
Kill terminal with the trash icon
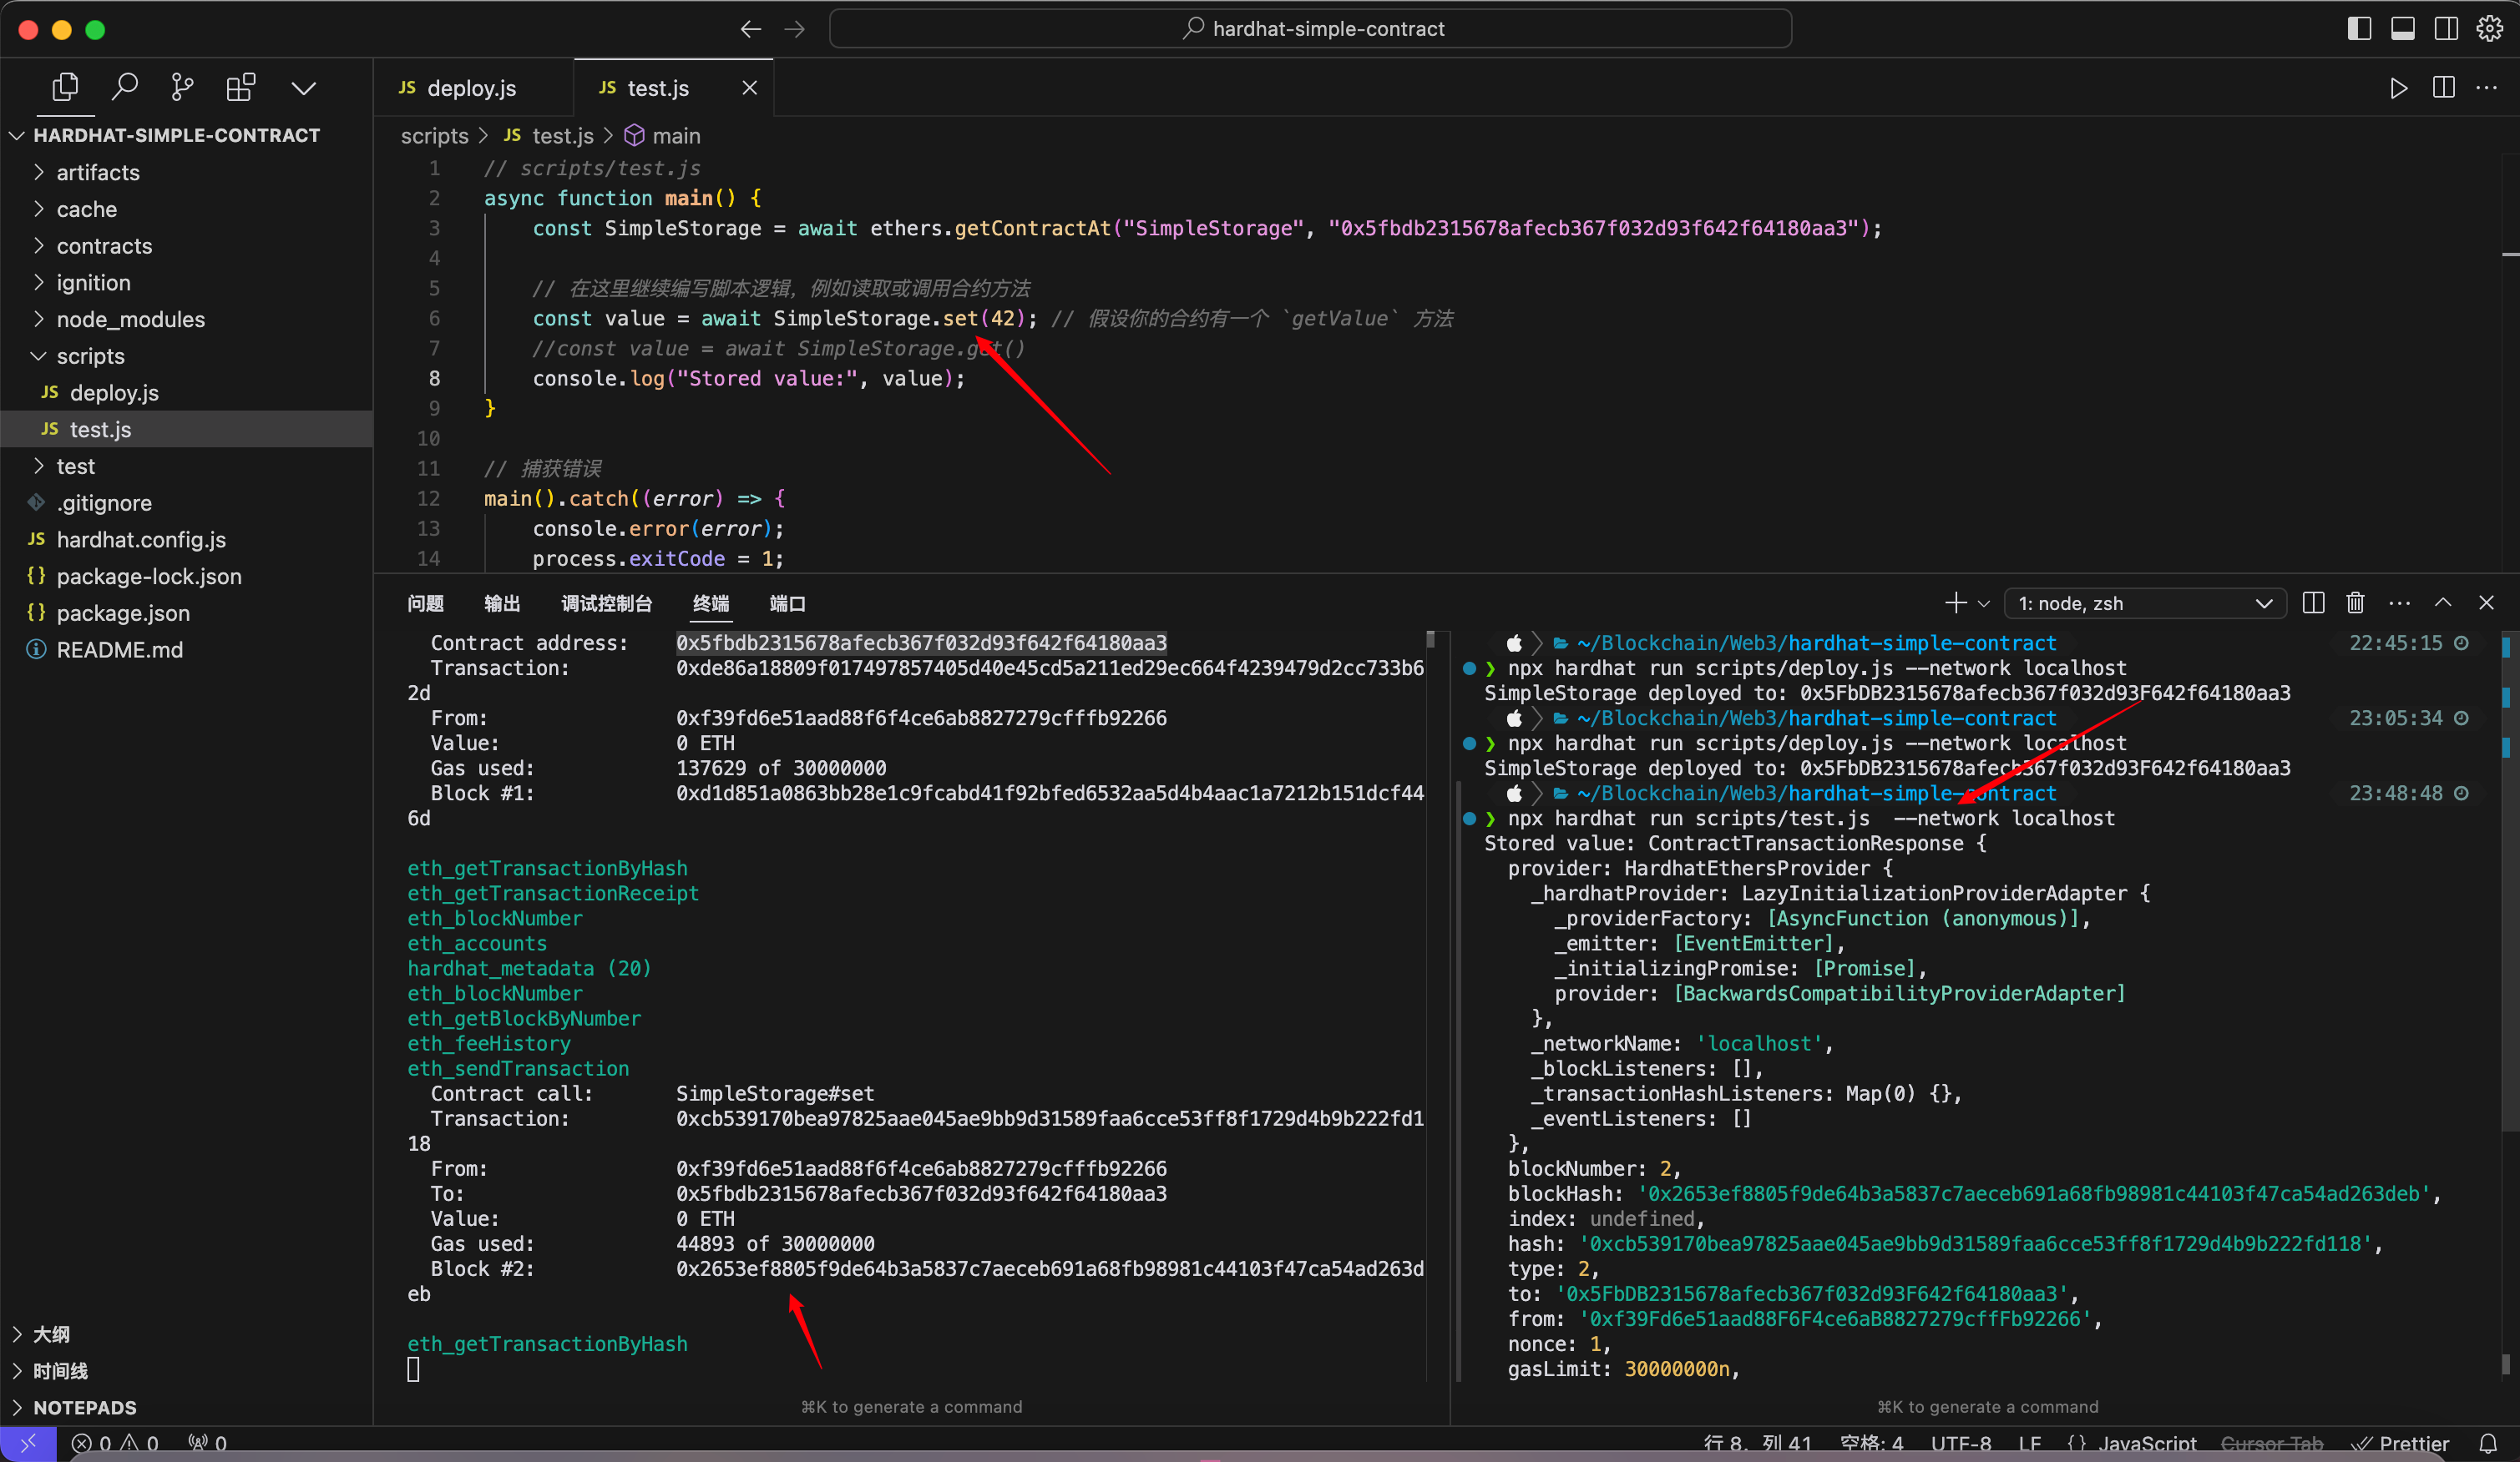click(x=2355, y=602)
